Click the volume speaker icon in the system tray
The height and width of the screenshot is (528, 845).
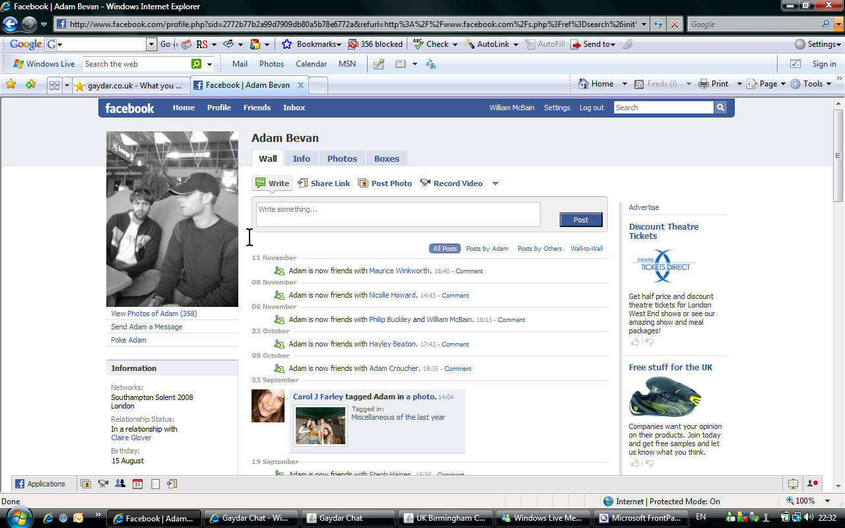coord(809,517)
